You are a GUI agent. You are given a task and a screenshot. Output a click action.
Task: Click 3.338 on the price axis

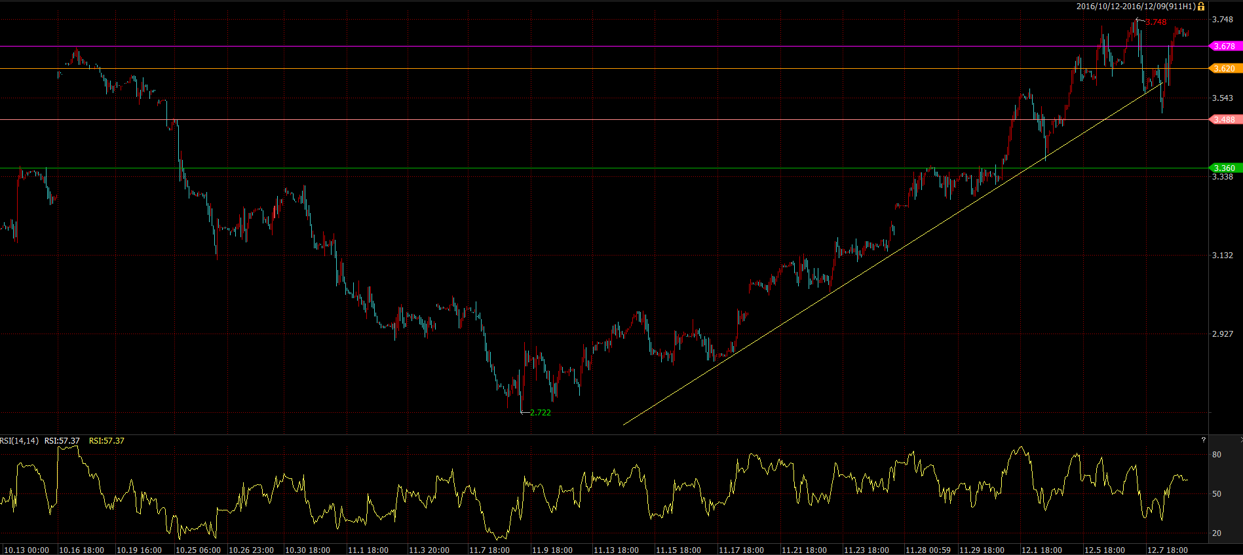1223,177
